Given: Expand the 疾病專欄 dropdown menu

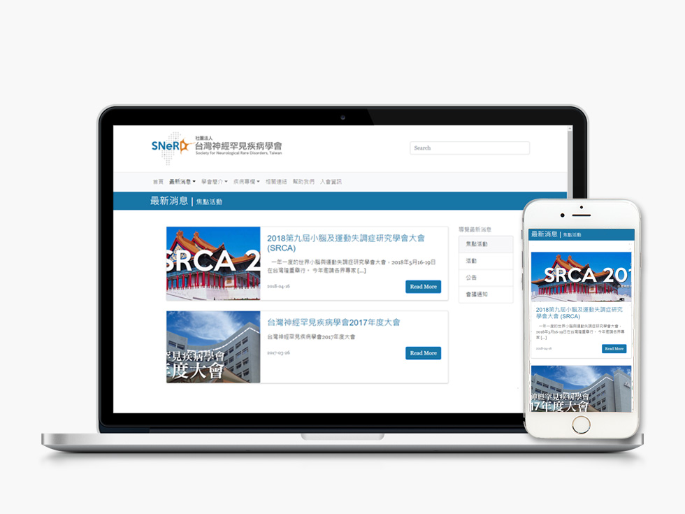Looking at the screenshot, I should coord(246,182).
